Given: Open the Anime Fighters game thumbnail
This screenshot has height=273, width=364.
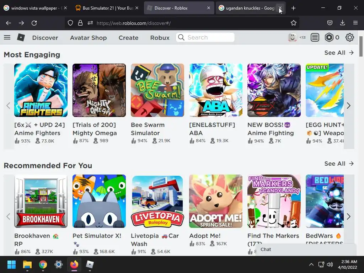Looking at the screenshot, I should point(41,90).
